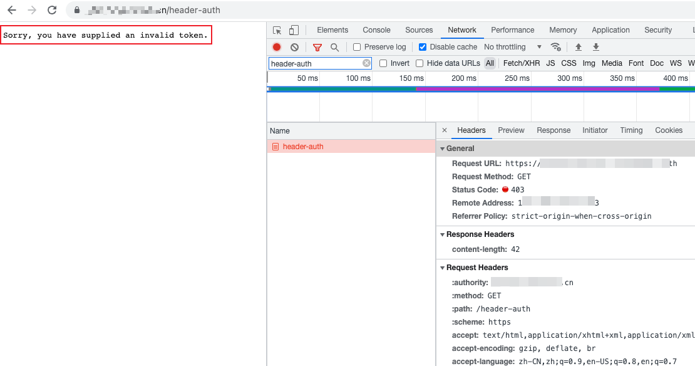Screen dimensions: 695x366
Task: Filter requests by Fetch/XHR type
Action: [521, 63]
